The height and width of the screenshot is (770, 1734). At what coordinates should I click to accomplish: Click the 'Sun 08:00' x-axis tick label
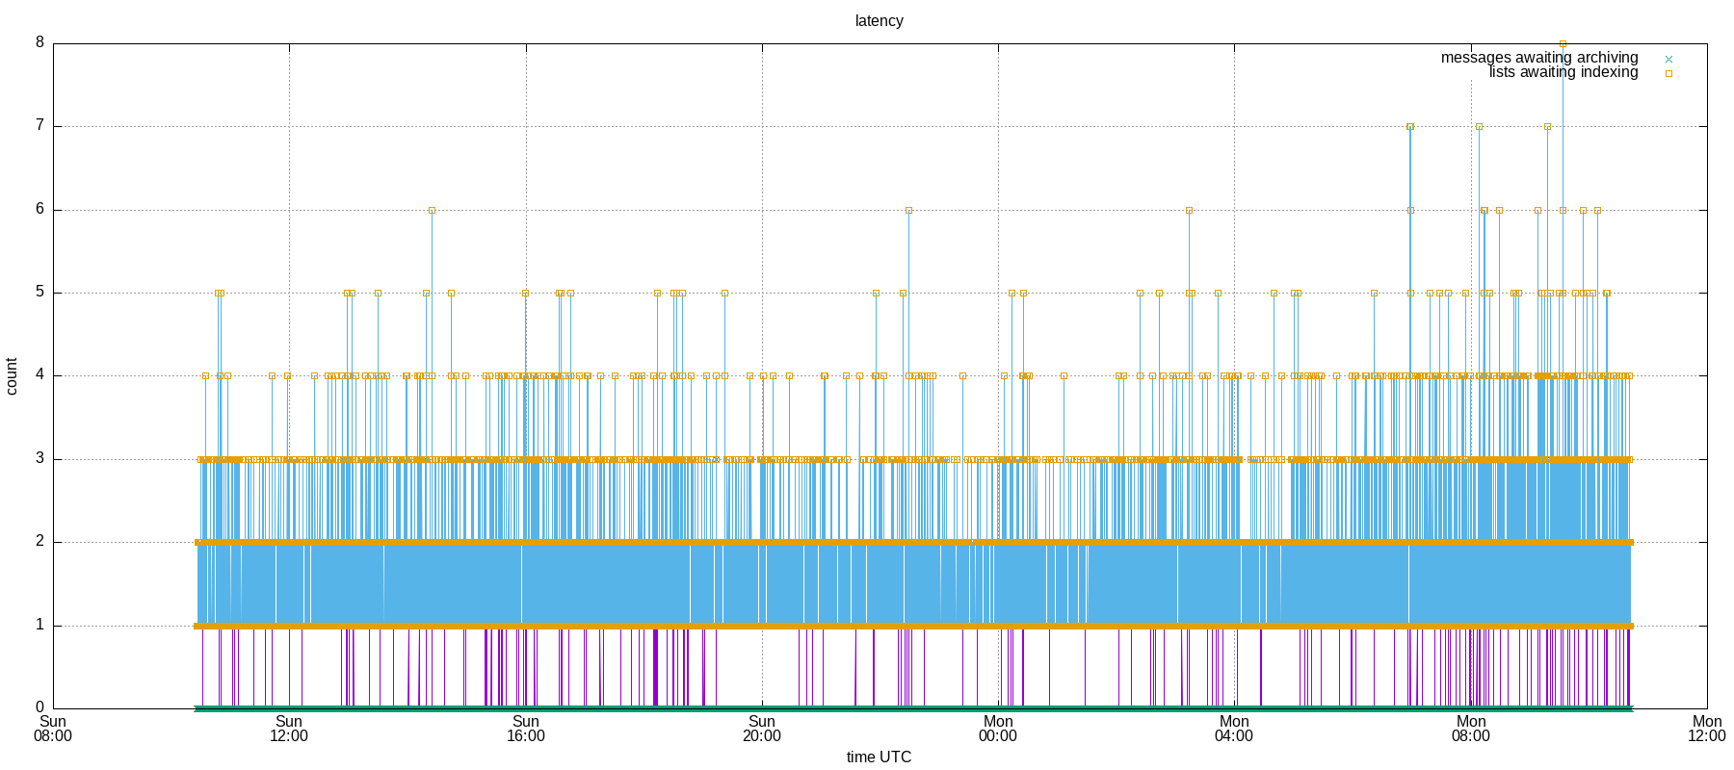click(x=53, y=729)
